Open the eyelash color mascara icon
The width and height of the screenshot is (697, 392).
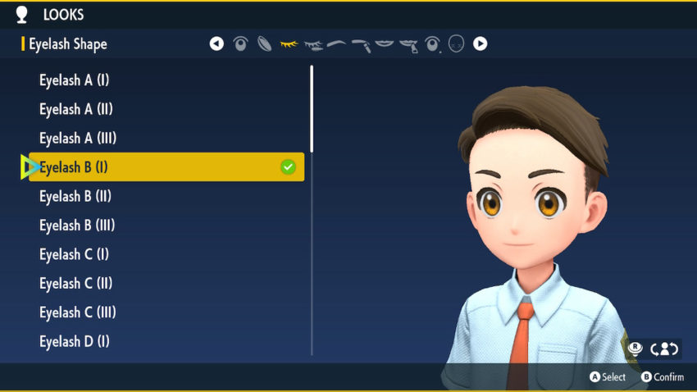click(x=313, y=45)
